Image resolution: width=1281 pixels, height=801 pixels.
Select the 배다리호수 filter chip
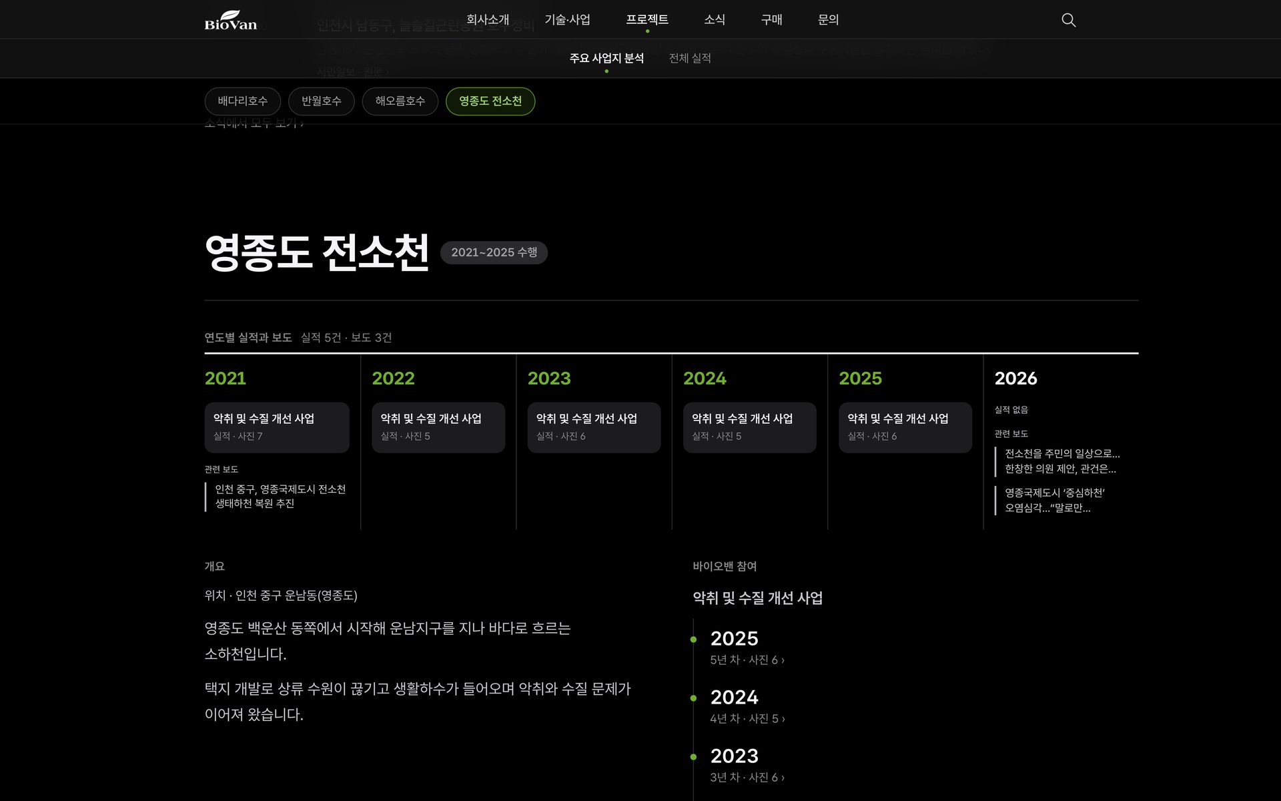(x=243, y=101)
